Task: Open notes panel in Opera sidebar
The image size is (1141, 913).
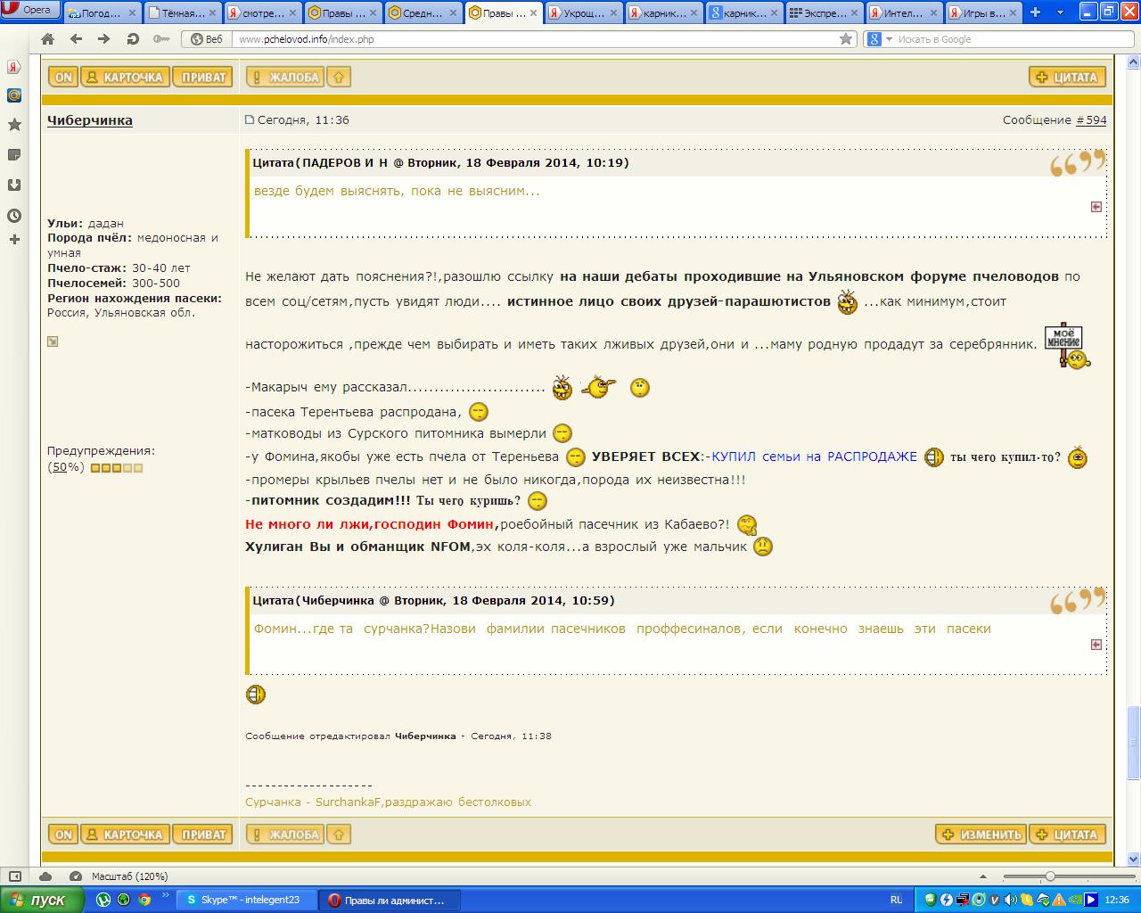Action: [14, 155]
